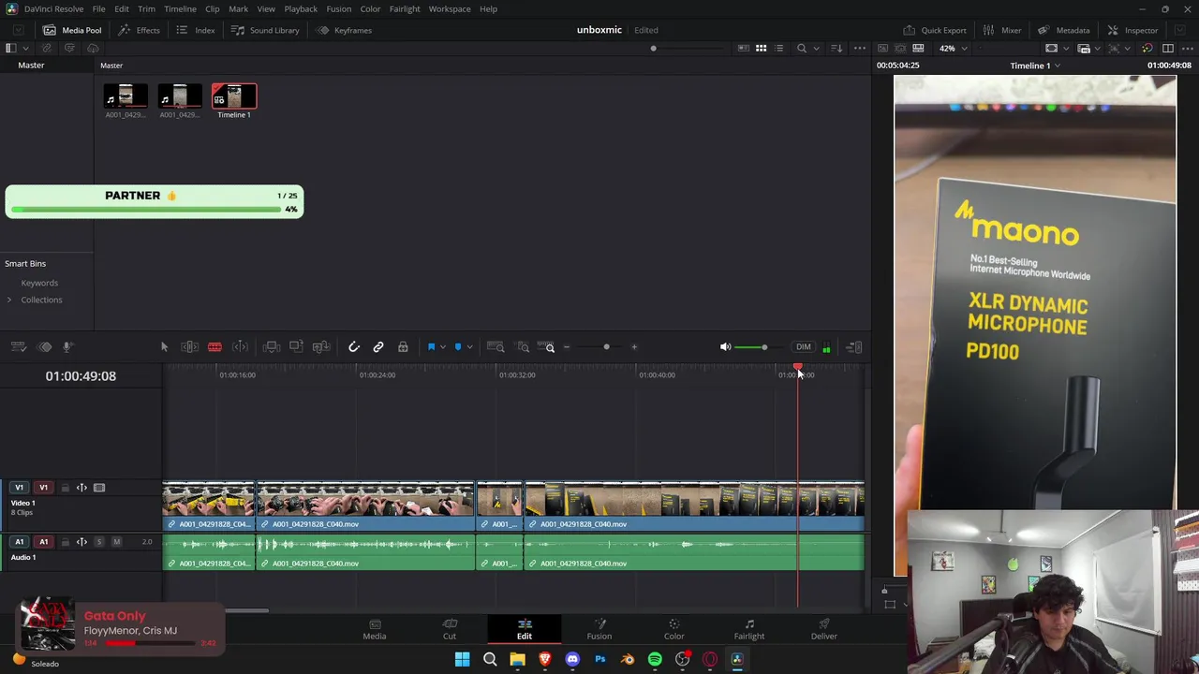Click the Custom Zoom icon

tap(546, 347)
